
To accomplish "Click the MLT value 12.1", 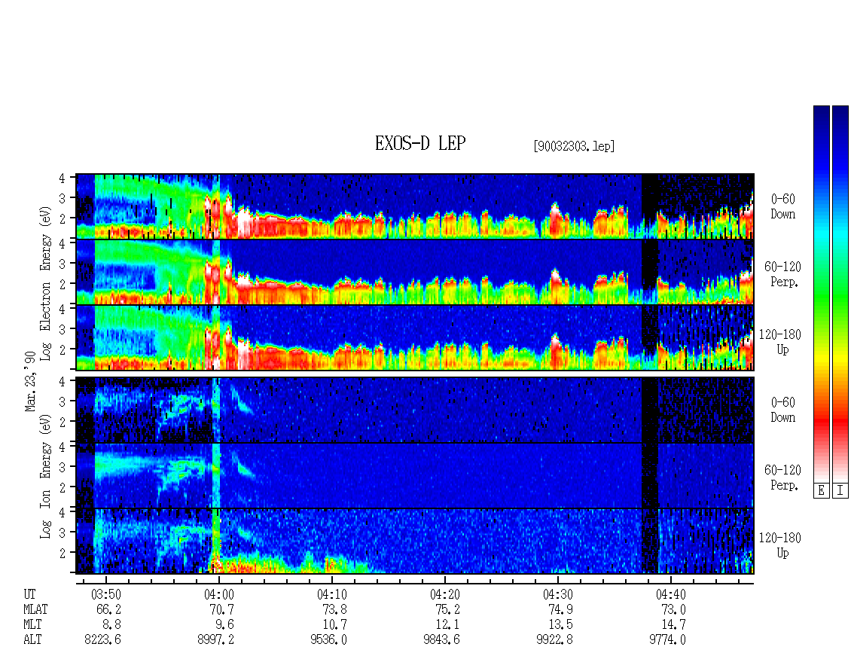I will [448, 625].
